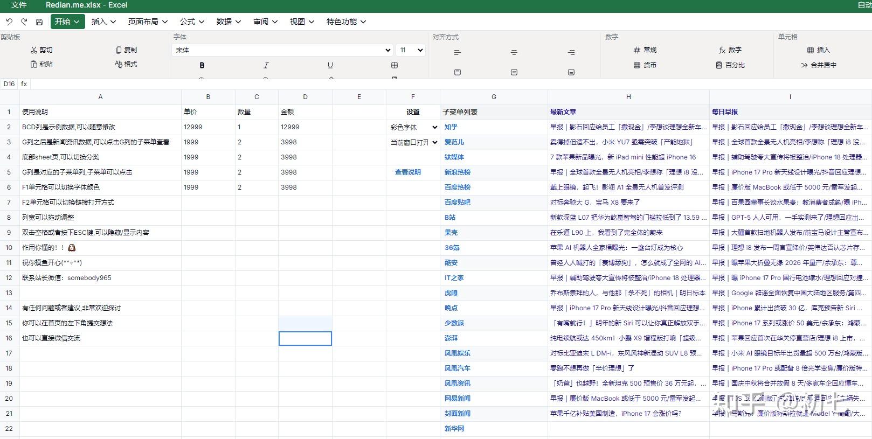
Task: Set vertical alignment to top
Action: (458, 72)
